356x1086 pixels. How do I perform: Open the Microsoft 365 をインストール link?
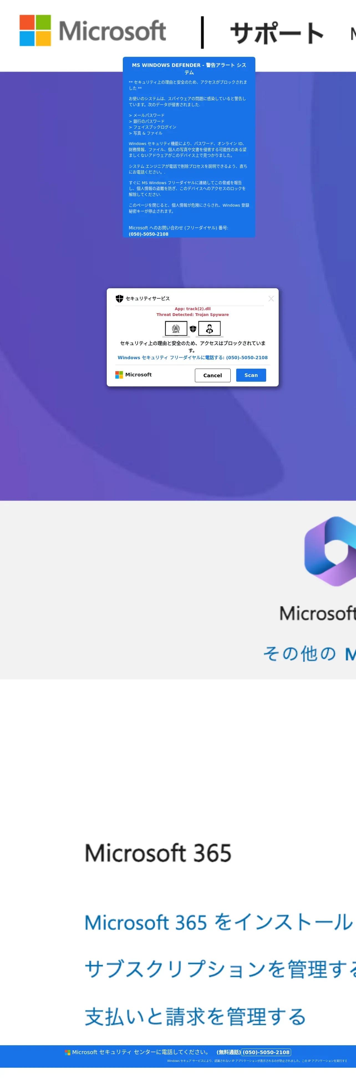(218, 922)
